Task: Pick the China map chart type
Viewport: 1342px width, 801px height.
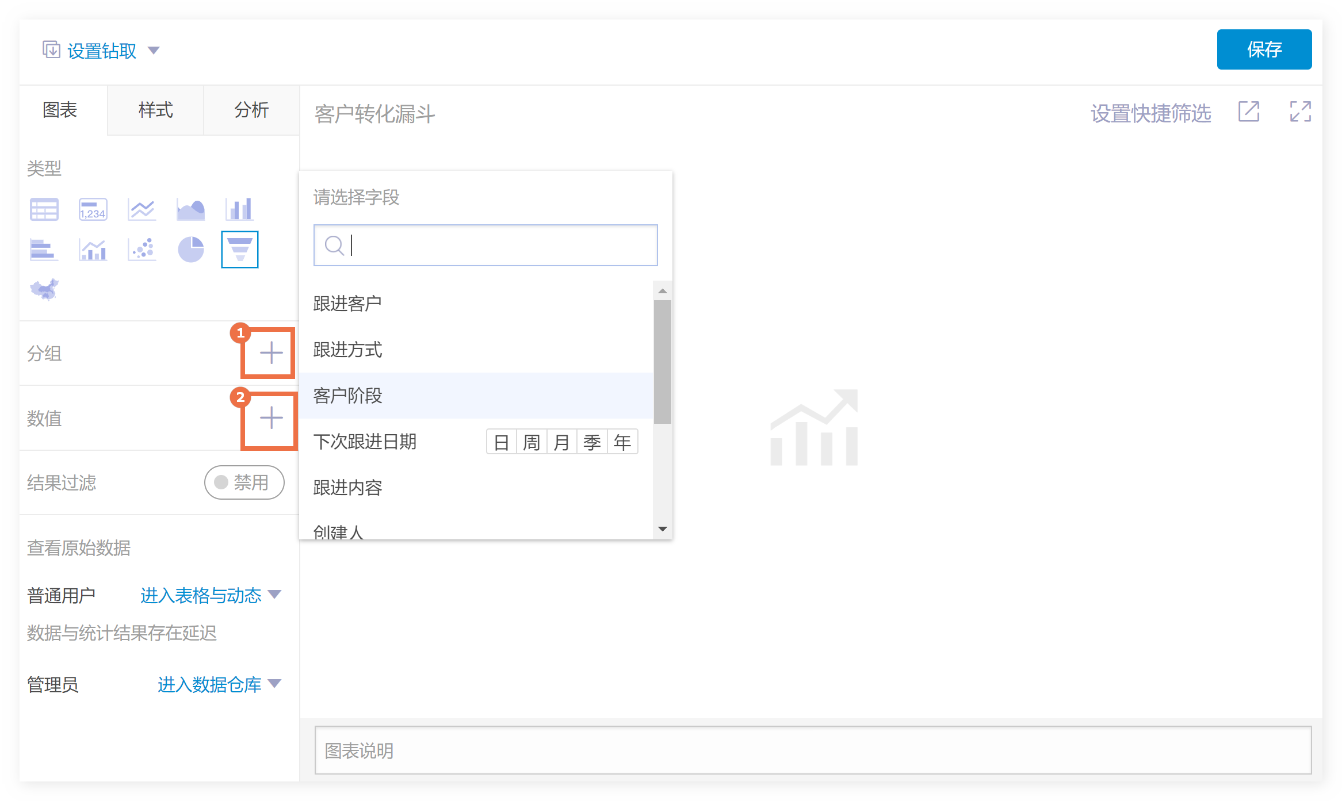Action: tap(44, 289)
